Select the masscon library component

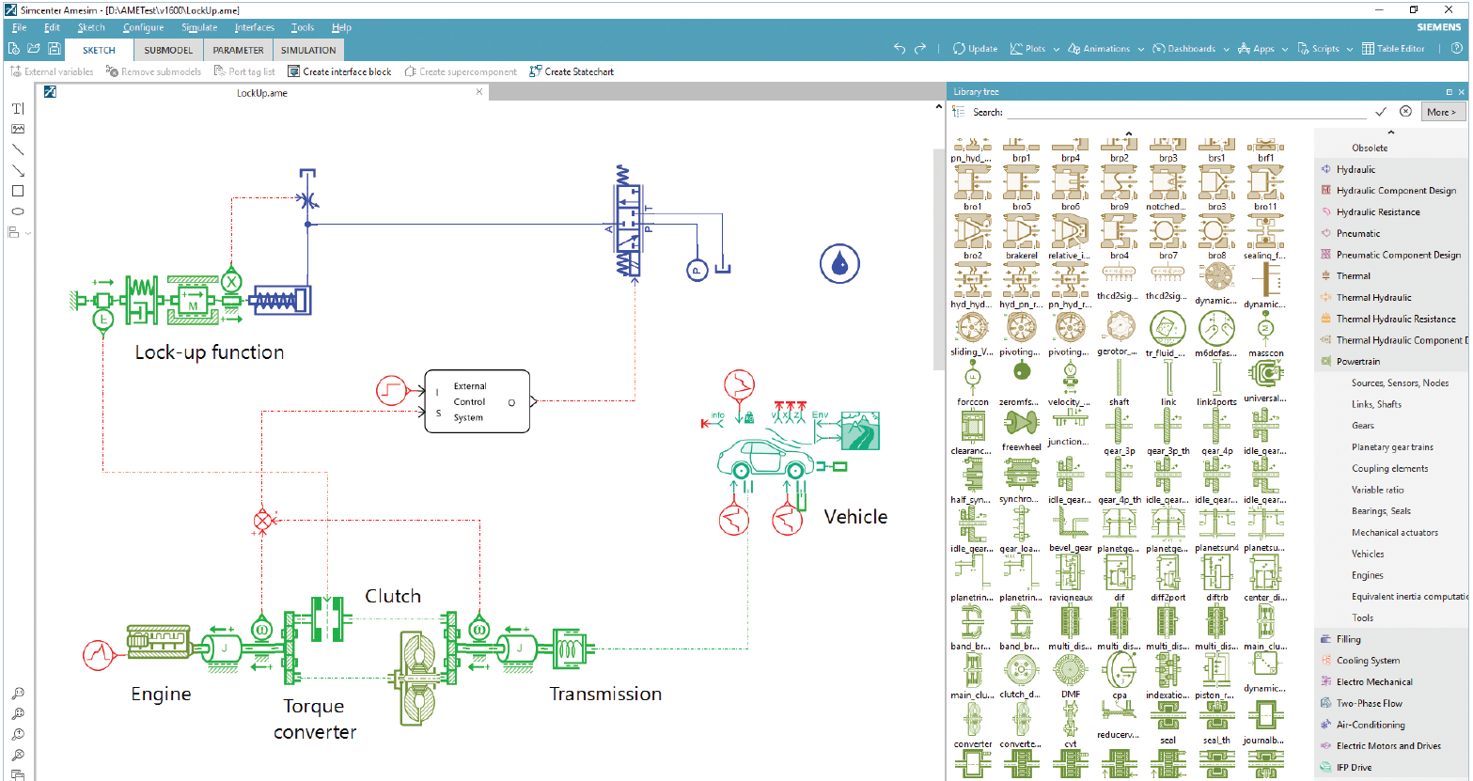click(x=1265, y=335)
